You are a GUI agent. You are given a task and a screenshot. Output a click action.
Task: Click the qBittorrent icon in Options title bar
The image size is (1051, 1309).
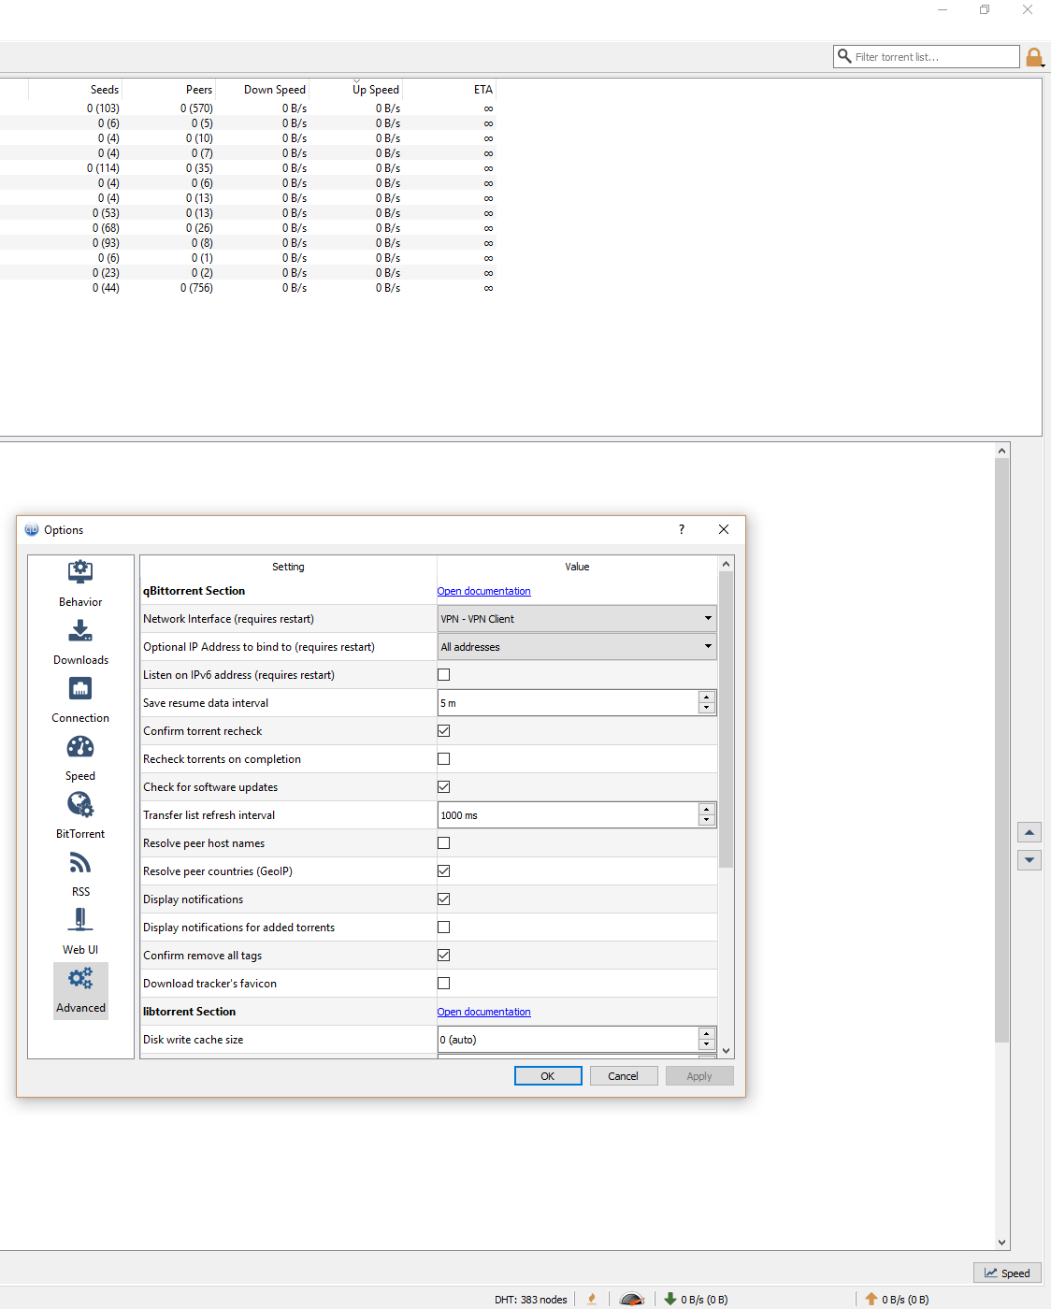32,529
